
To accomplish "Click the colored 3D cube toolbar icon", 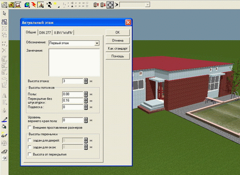I will coord(27,5).
